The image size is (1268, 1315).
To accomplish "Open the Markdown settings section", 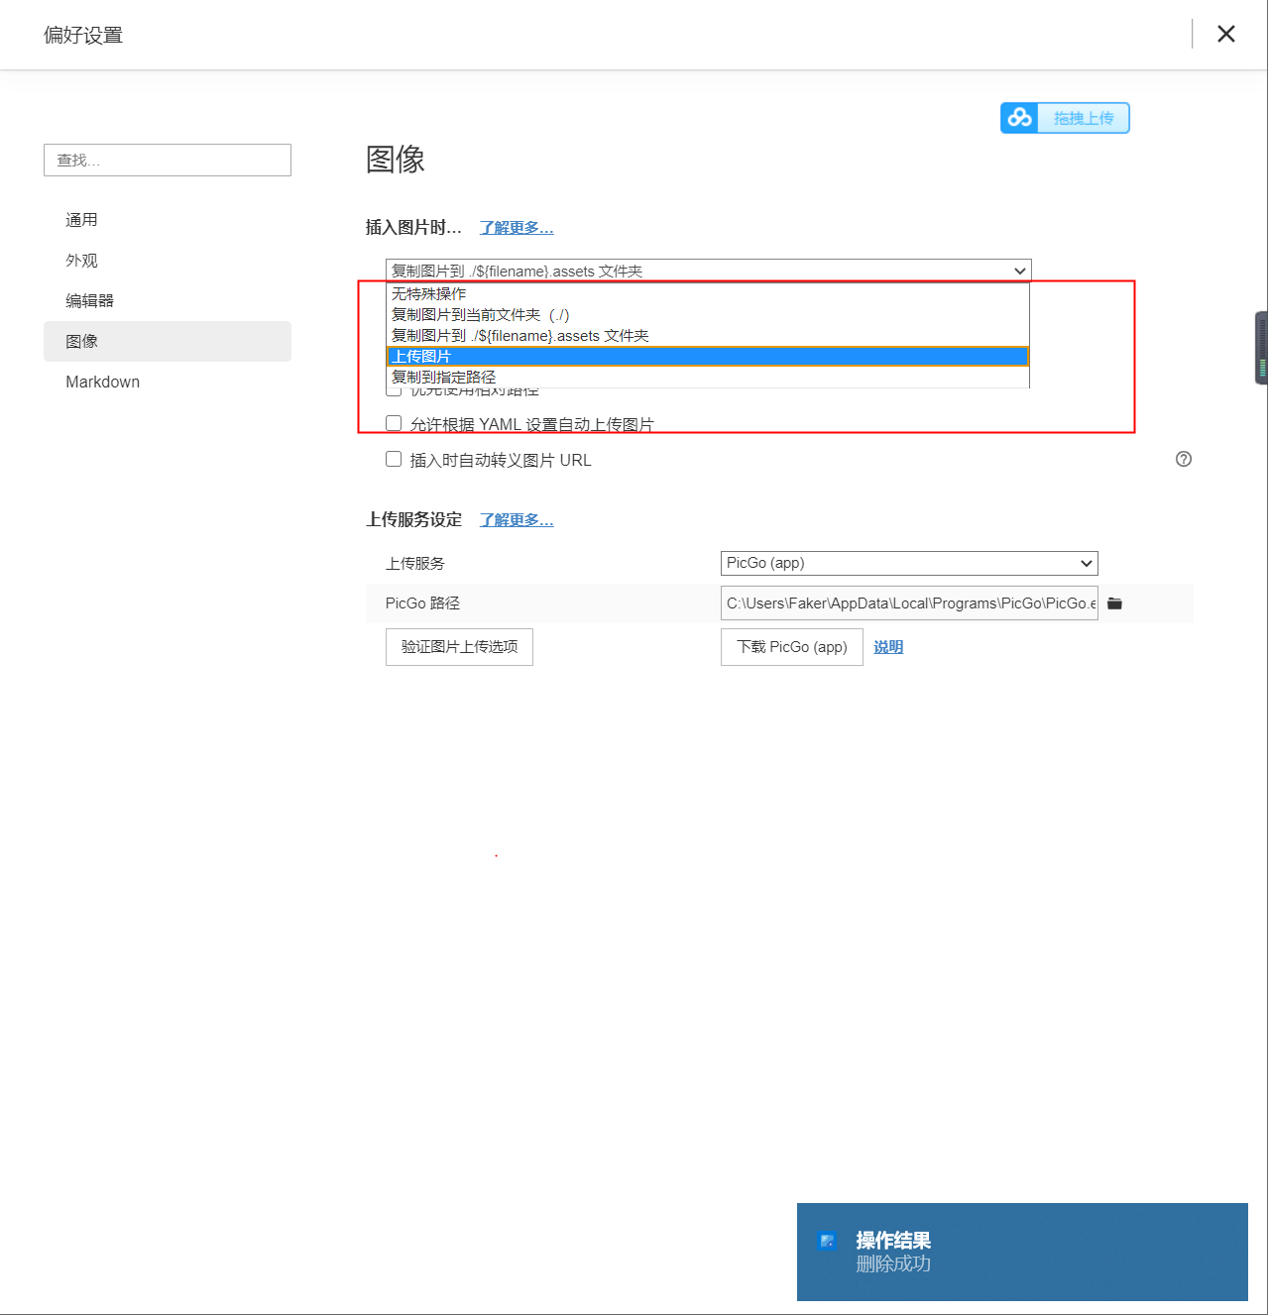I will point(168,382).
